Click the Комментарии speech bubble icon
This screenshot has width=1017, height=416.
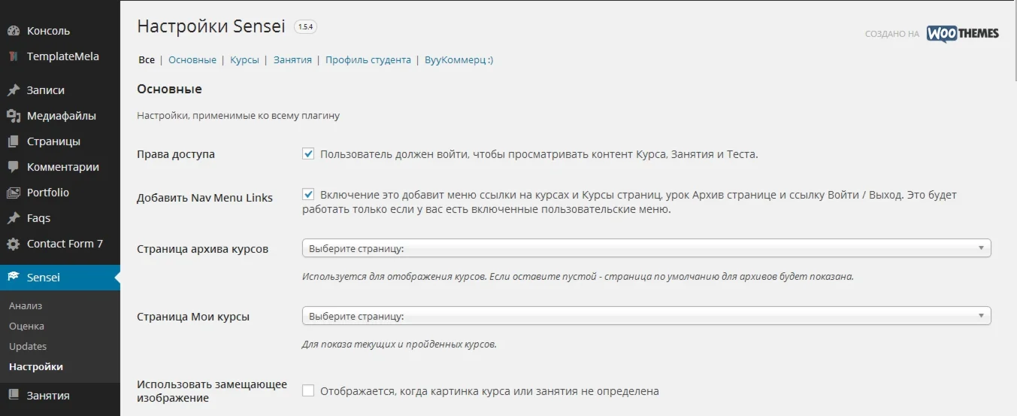tap(14, 167)
